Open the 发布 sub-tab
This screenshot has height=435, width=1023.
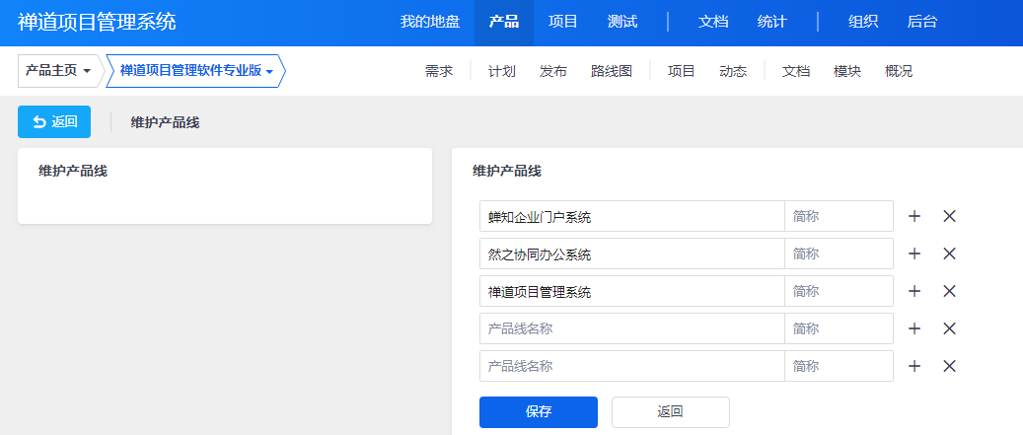pyautogui.click(x=553, y=71)
